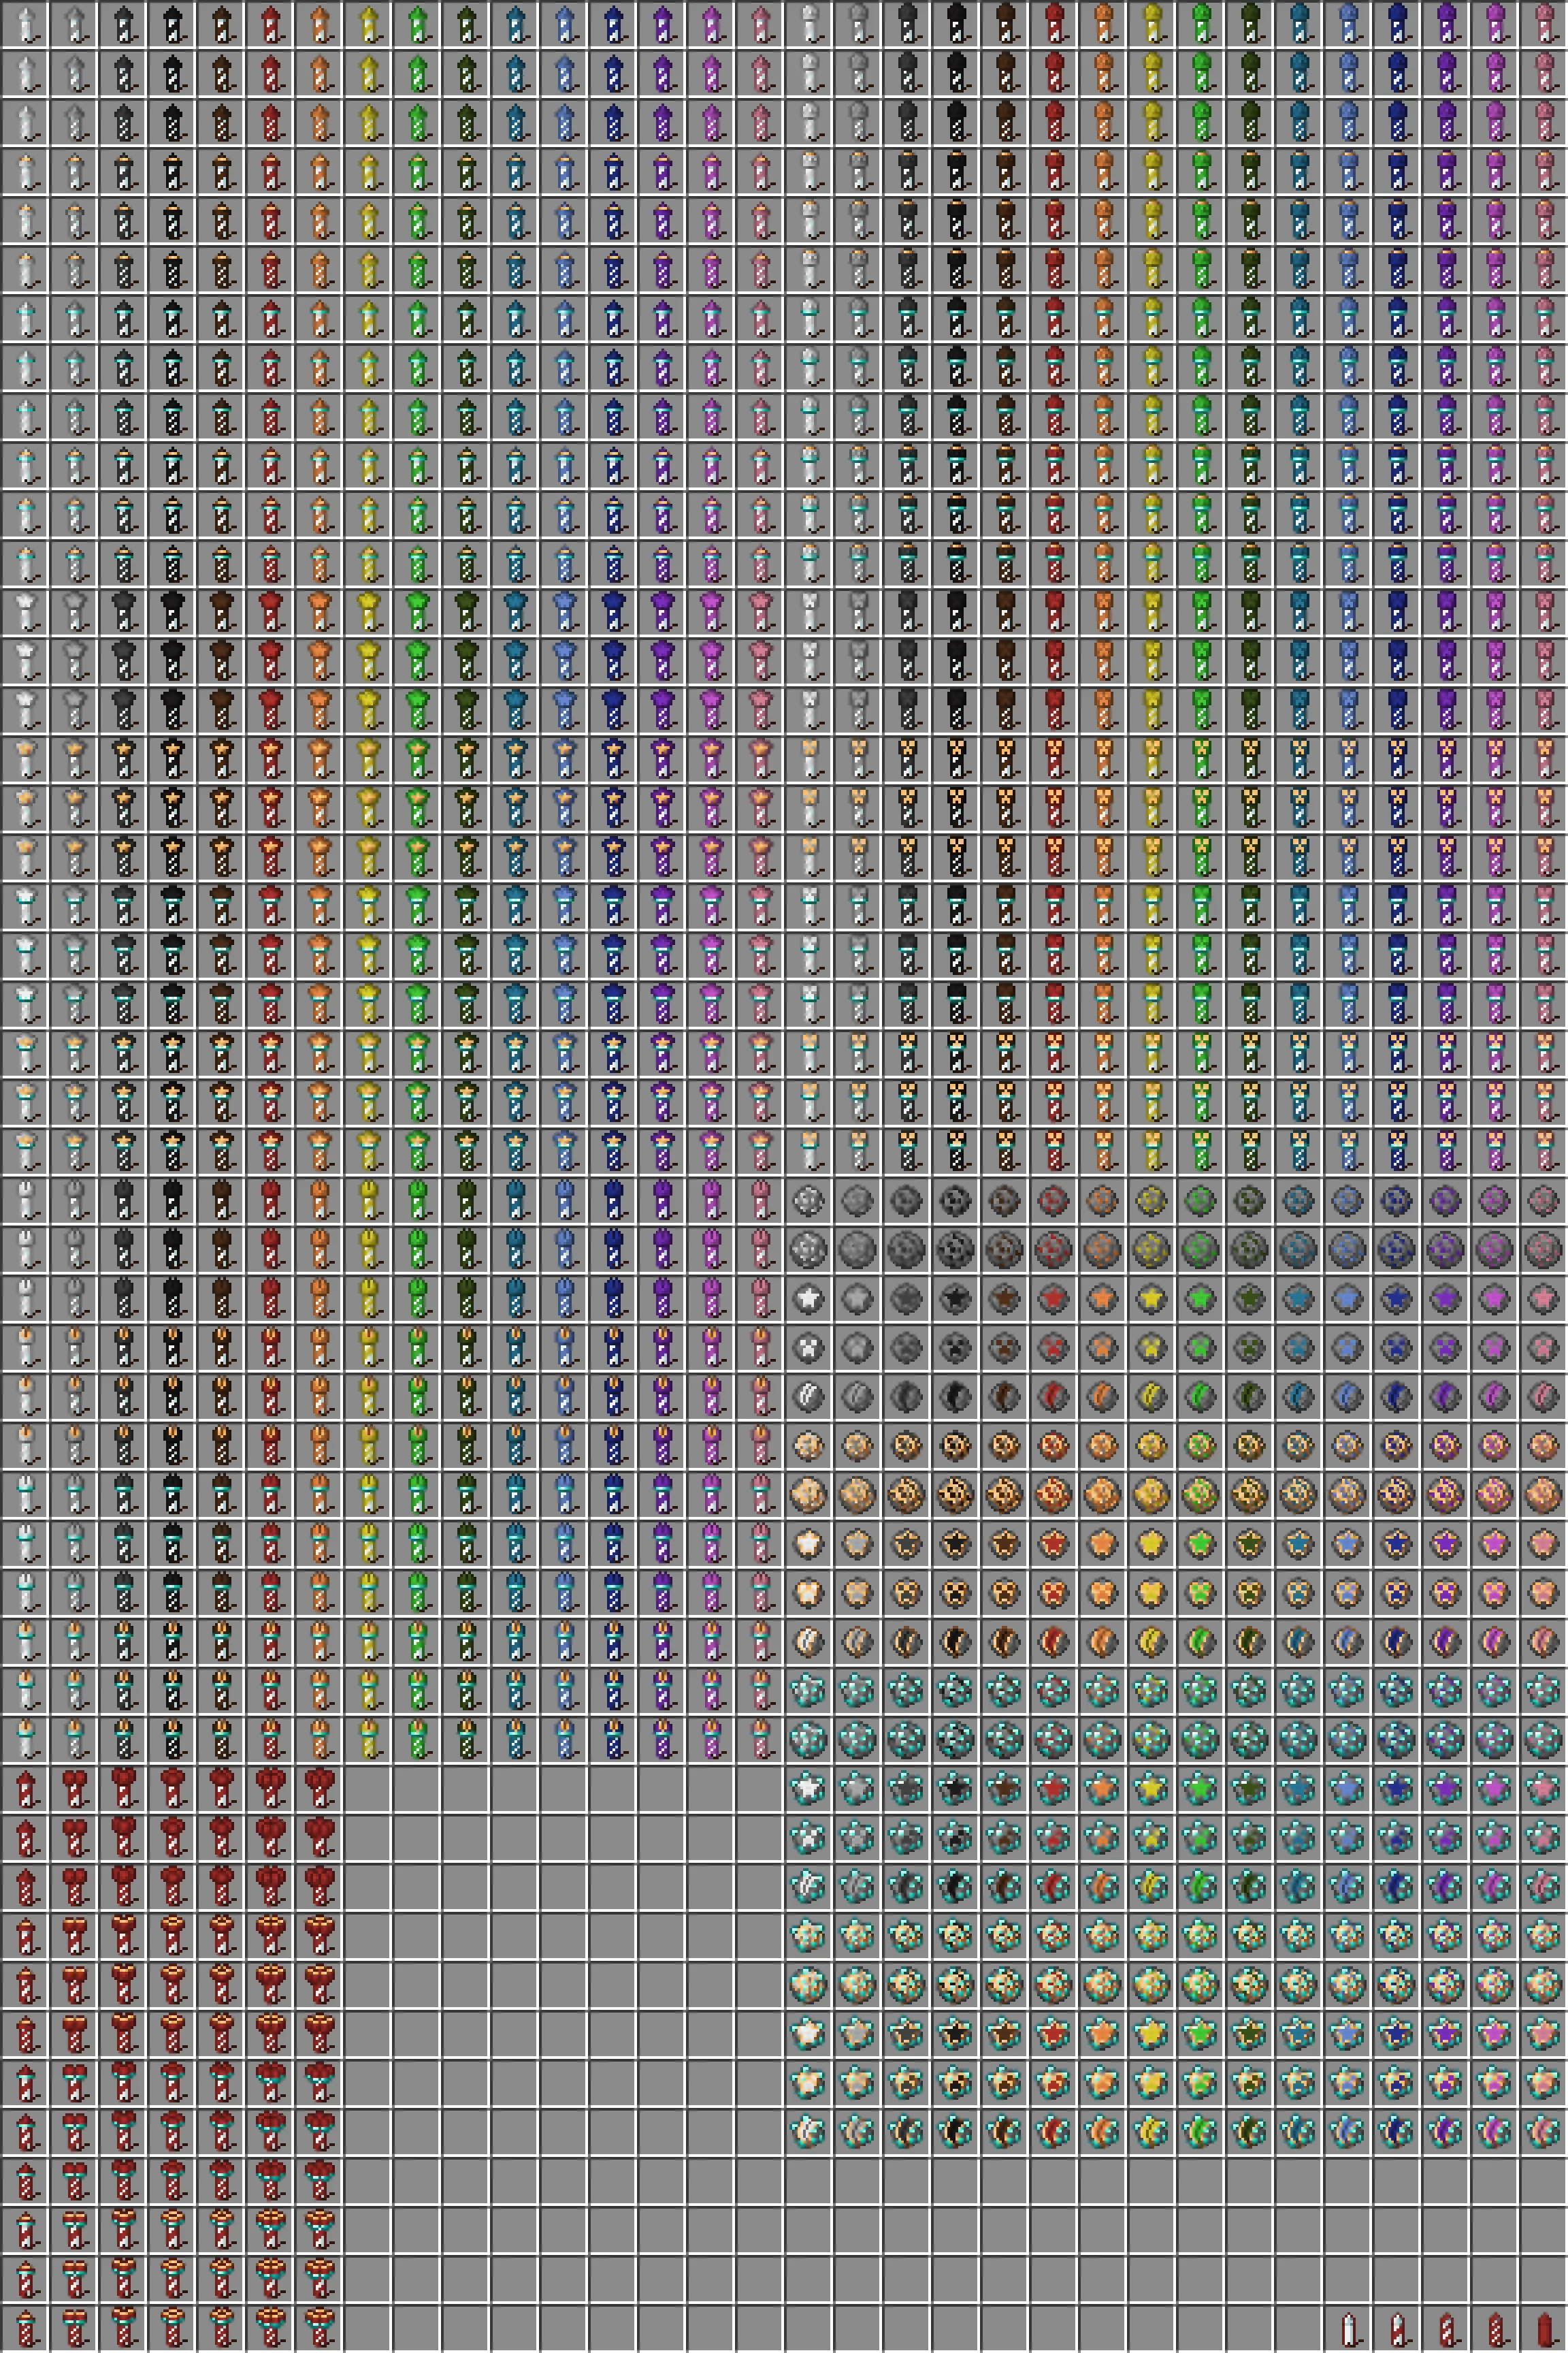Pick red creeper face on plain gray ball
This screenshot has width=1568, height=2353.
[x=1053, y=1347]
